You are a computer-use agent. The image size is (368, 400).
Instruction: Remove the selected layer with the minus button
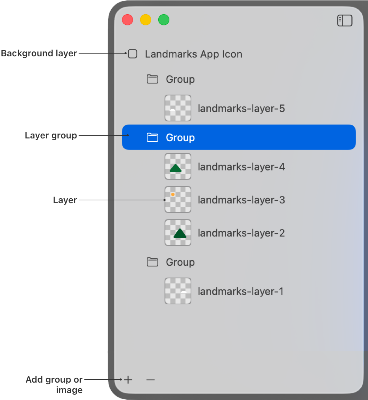[150, 379]
